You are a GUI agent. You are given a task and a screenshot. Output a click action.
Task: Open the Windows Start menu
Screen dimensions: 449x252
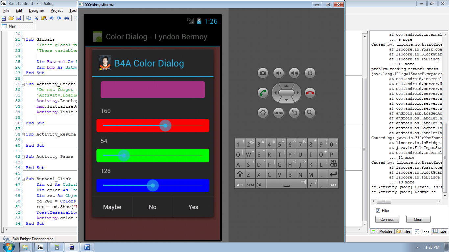click(8, 246)
